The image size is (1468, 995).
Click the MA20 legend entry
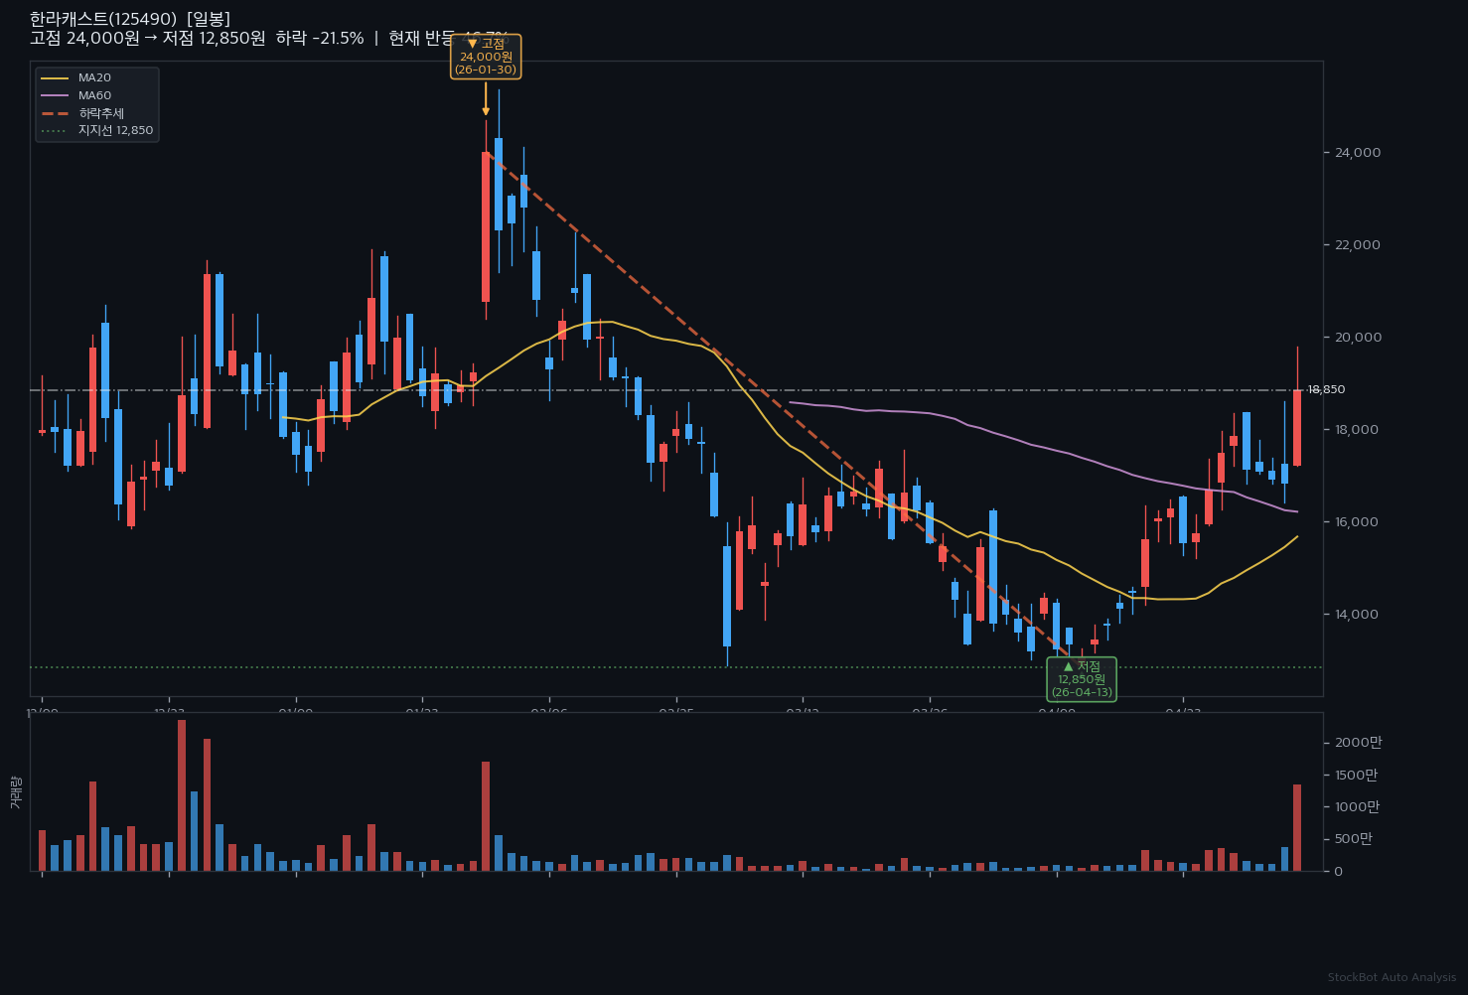click(77, 77)
